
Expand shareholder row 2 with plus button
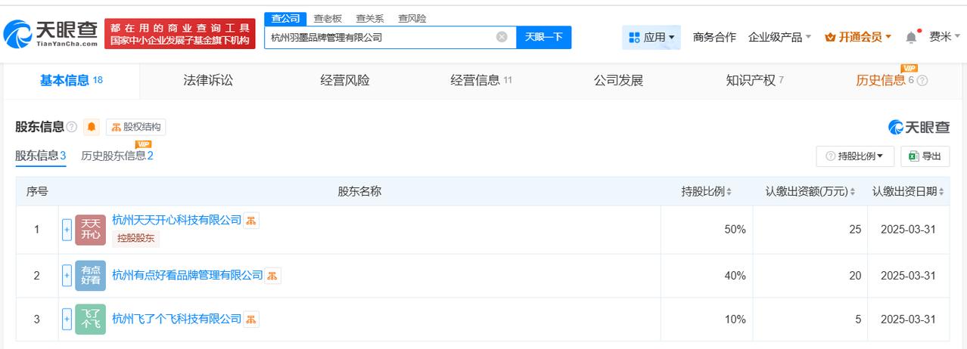tap(67, 276)
